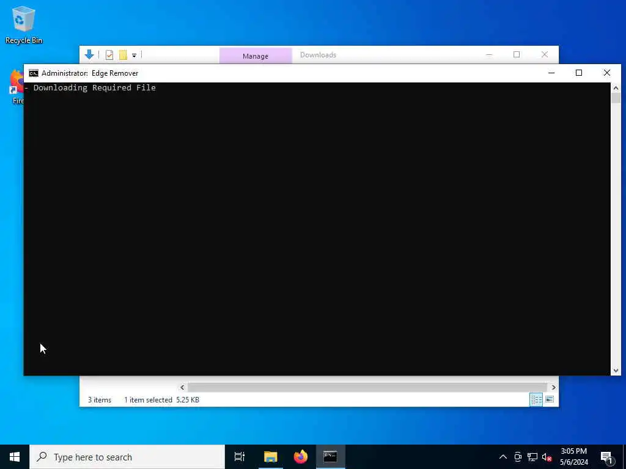
Task: Open the clock showing 3:05 PM
Action: 573,457
